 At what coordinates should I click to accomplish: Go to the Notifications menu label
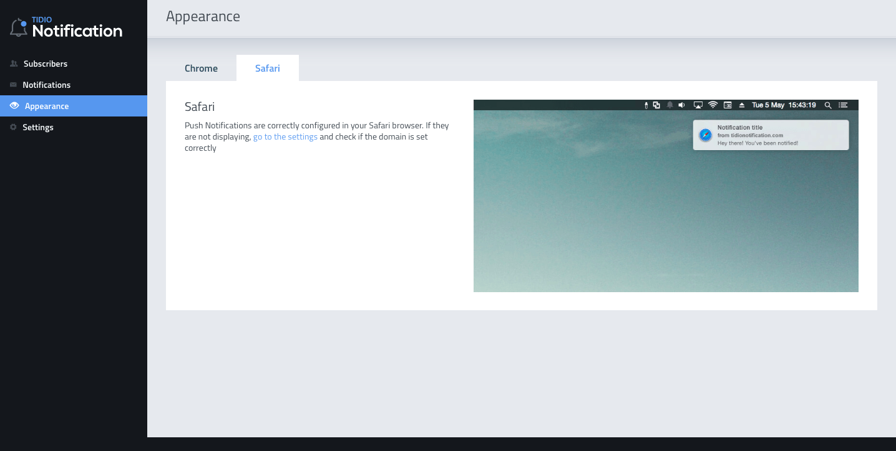click(47, 85)
